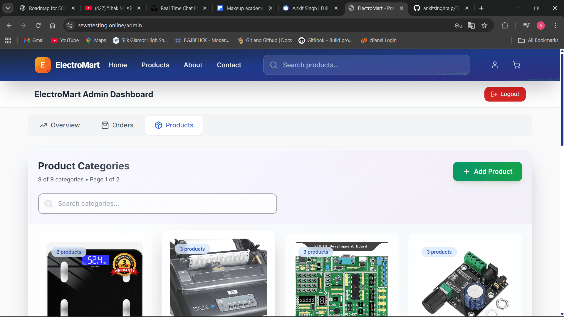The width and height of the screenshot is (564, 317).
Task: Click the browser home icon
Action: click(x=52, y=26)
